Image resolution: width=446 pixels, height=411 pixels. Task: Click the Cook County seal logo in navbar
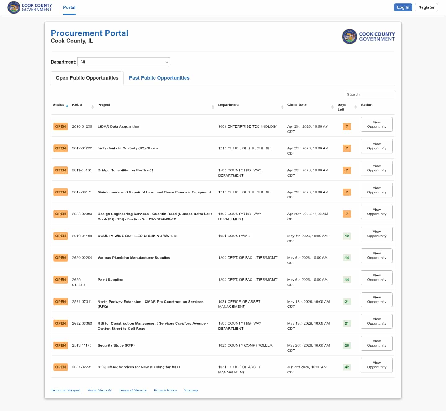pyautogui.click(x=14, y=7)
